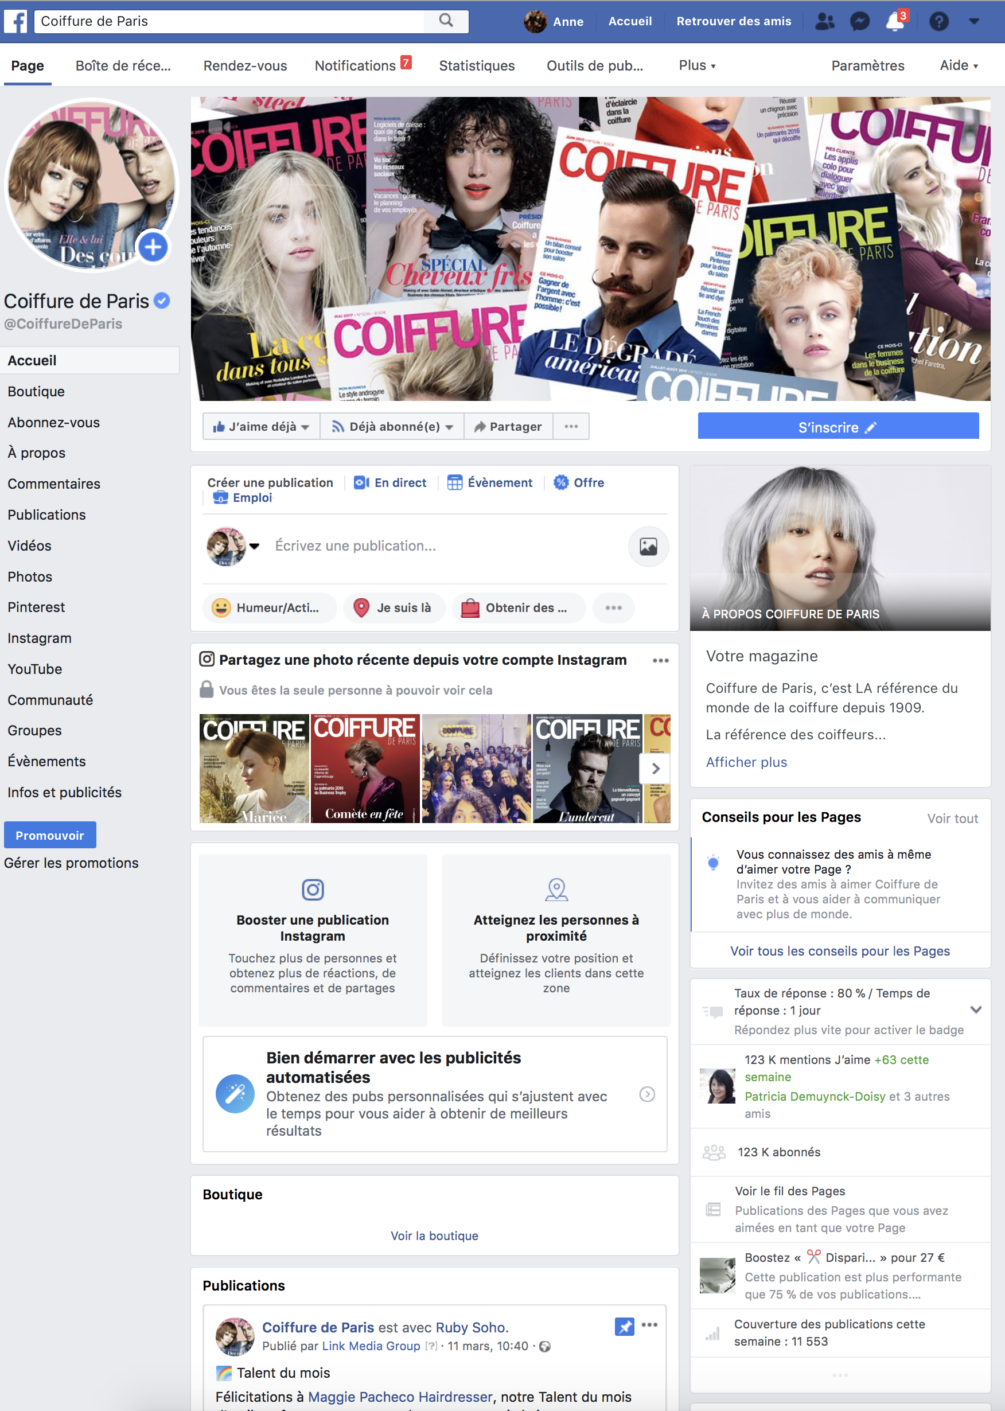The width and height of the screenshot is (1005, 1411).
Task: Click the pinned post icon
Action: coord(625,1326)
